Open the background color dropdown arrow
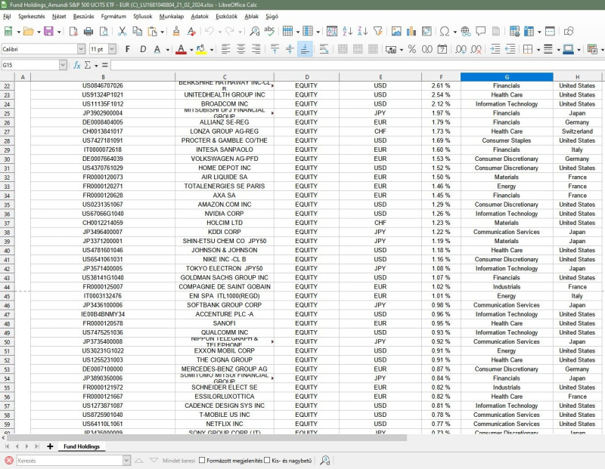Screen dimensions: 605x469 [212, 50]
